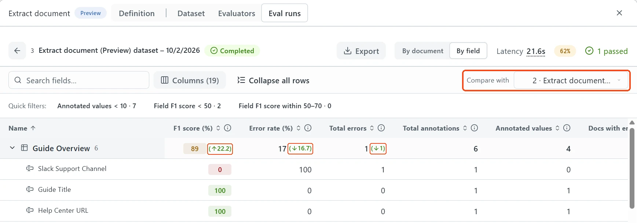
Task: Click the Slack Support Channel field icon
Action: point(30,169)
